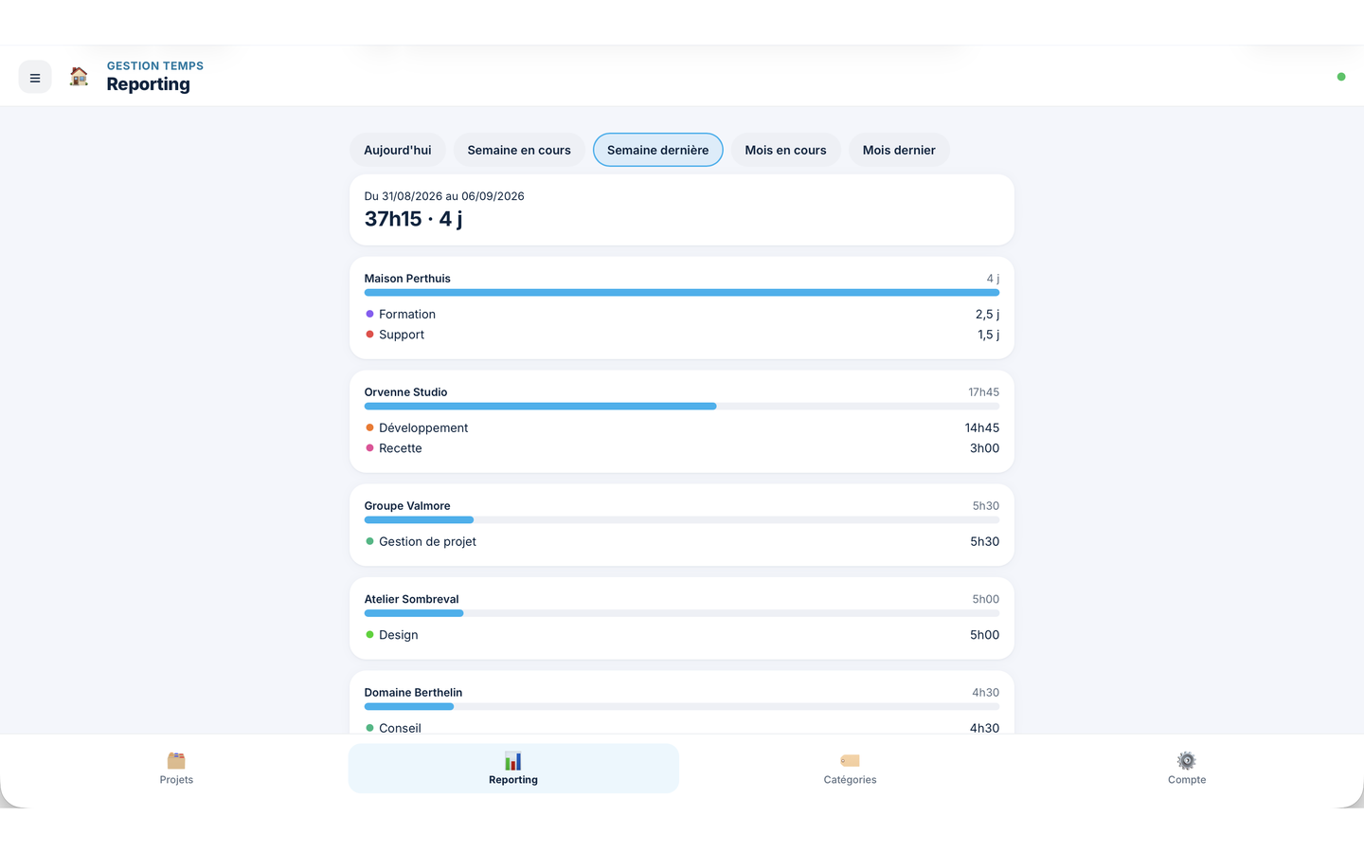Image resolution: width=1364 pixels, height=853 pixels.
Task: Click the green dot beside Conseil
Action: click(x=369, y=728)
